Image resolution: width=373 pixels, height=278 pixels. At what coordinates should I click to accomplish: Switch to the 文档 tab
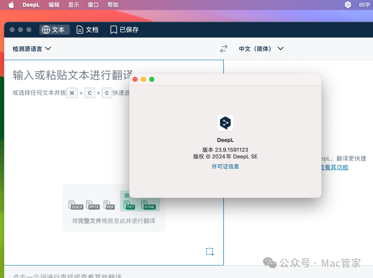tap(87, 30)
